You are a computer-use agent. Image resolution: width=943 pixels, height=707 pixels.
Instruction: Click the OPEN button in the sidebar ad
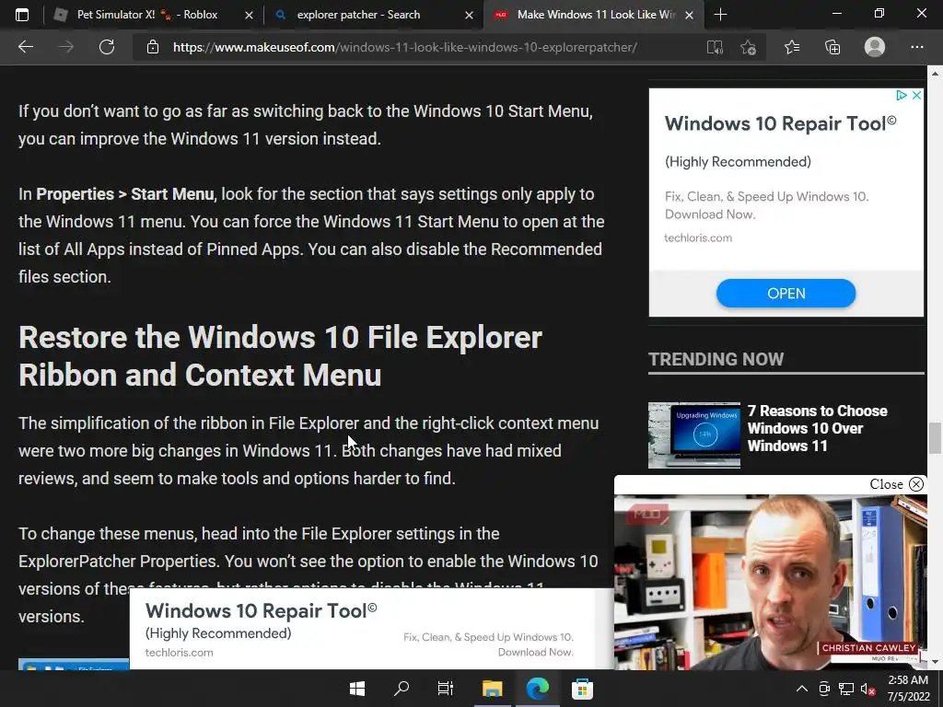[x=786, y=294]
